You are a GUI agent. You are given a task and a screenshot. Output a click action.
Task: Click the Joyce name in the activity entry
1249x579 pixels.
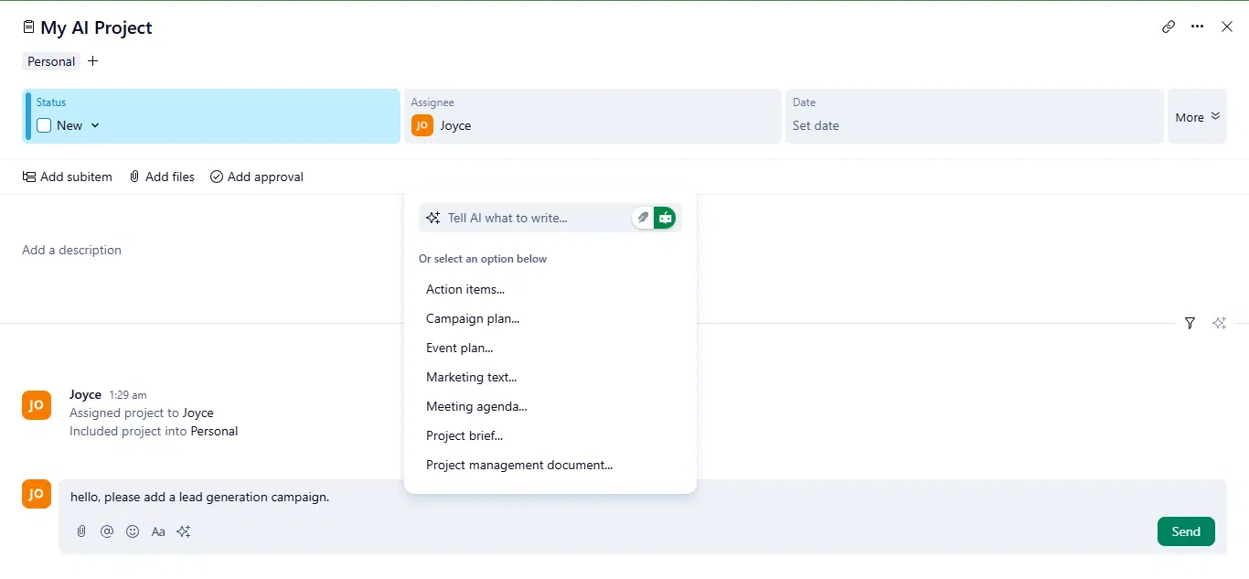85,394
